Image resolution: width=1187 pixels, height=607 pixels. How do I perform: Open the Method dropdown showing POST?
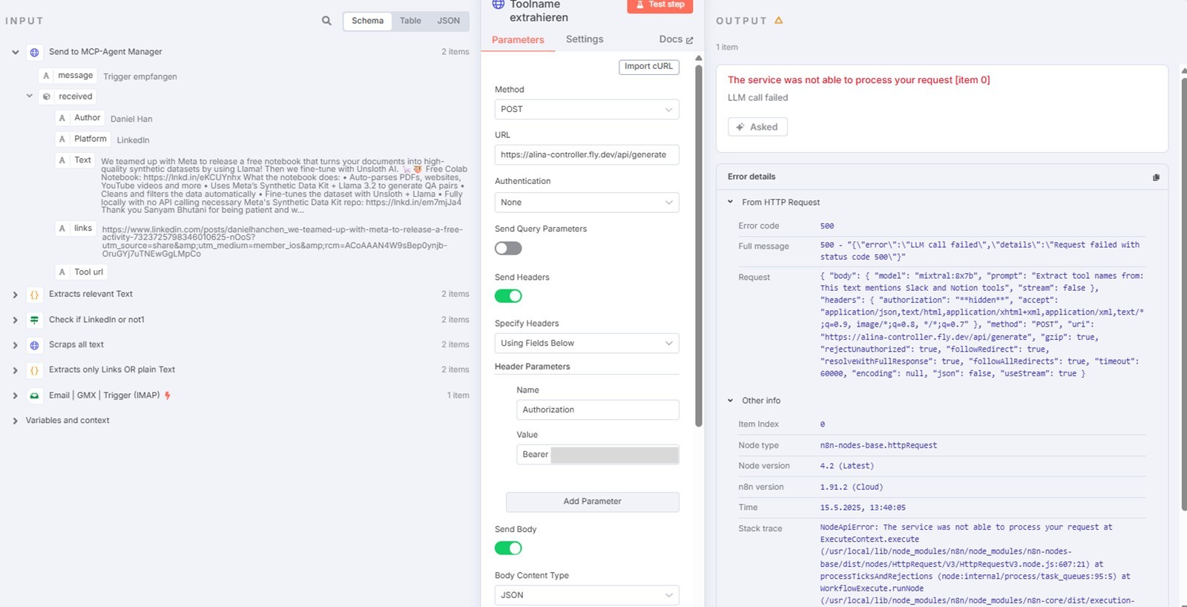pos(587,109)
